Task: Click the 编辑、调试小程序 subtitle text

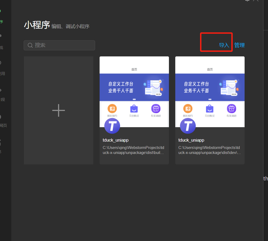Action: point(70,26)
